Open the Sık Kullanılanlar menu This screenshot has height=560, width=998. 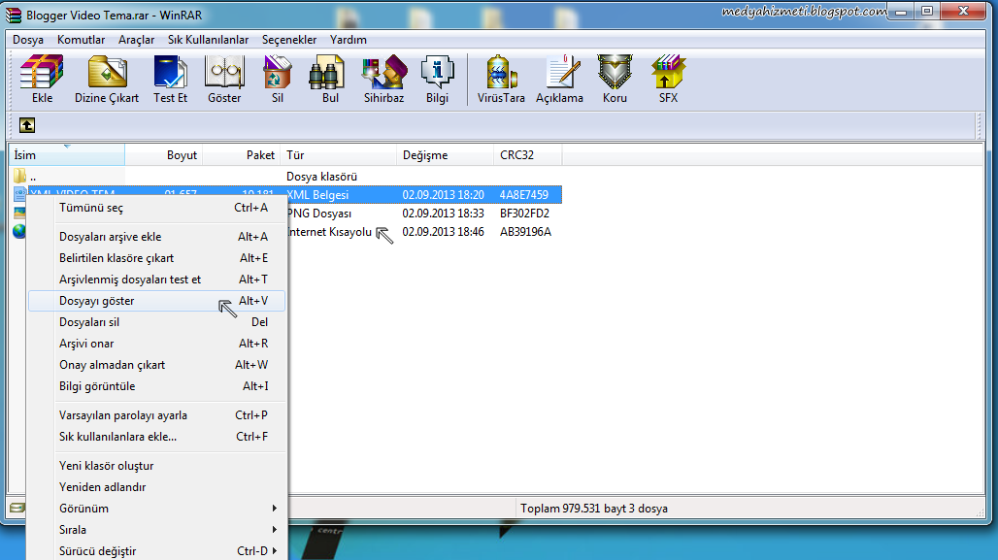208,40
